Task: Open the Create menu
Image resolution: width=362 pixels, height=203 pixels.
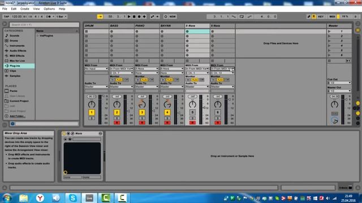Action: [25, 9]
